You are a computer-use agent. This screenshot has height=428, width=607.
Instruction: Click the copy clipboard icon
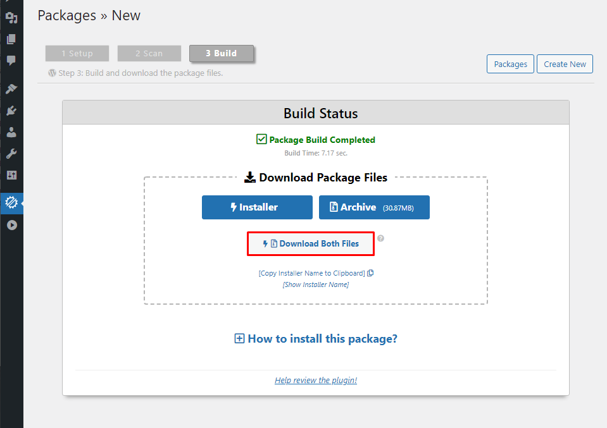(x=371, y=273)
